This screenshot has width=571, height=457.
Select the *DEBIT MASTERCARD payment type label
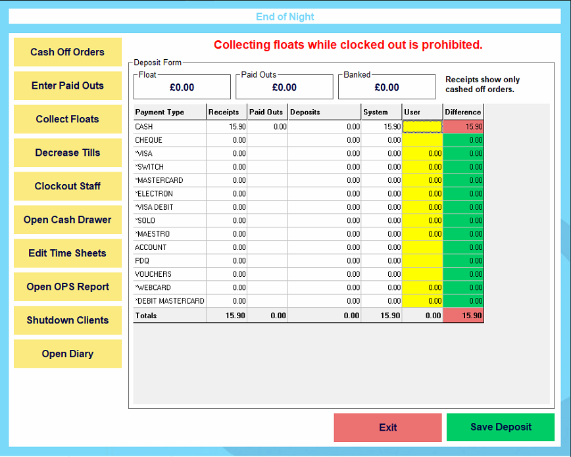pyautogui.click(x=170, y=301)
